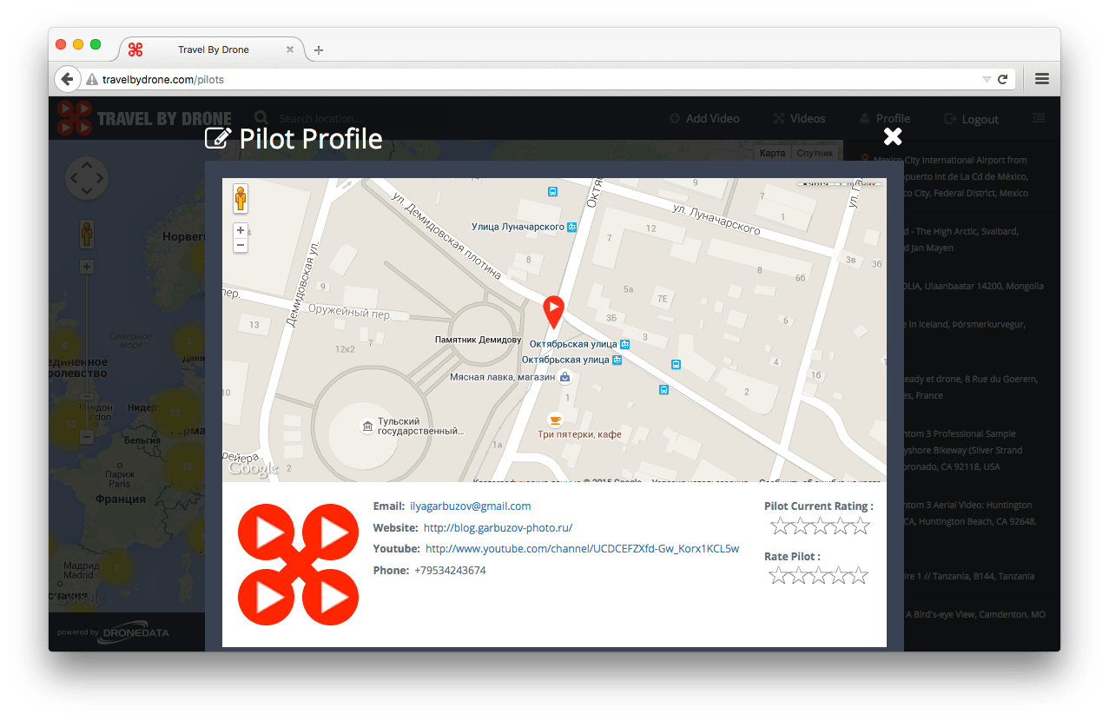Click the Pilot Profile edit icon
Image resolution: width=1109 pixels, height=721 pixels.
click(217, 138)
